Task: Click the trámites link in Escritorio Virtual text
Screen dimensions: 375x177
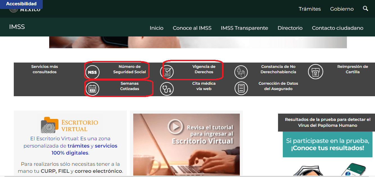Action: (78, 146)
